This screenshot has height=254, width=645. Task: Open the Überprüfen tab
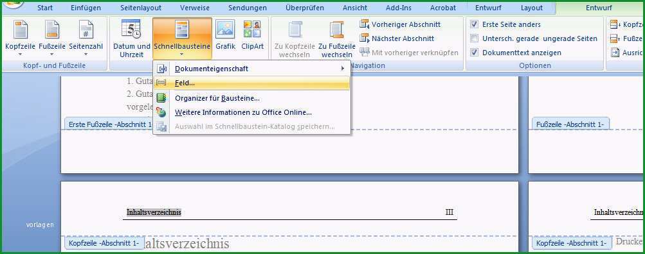point(304,8)
